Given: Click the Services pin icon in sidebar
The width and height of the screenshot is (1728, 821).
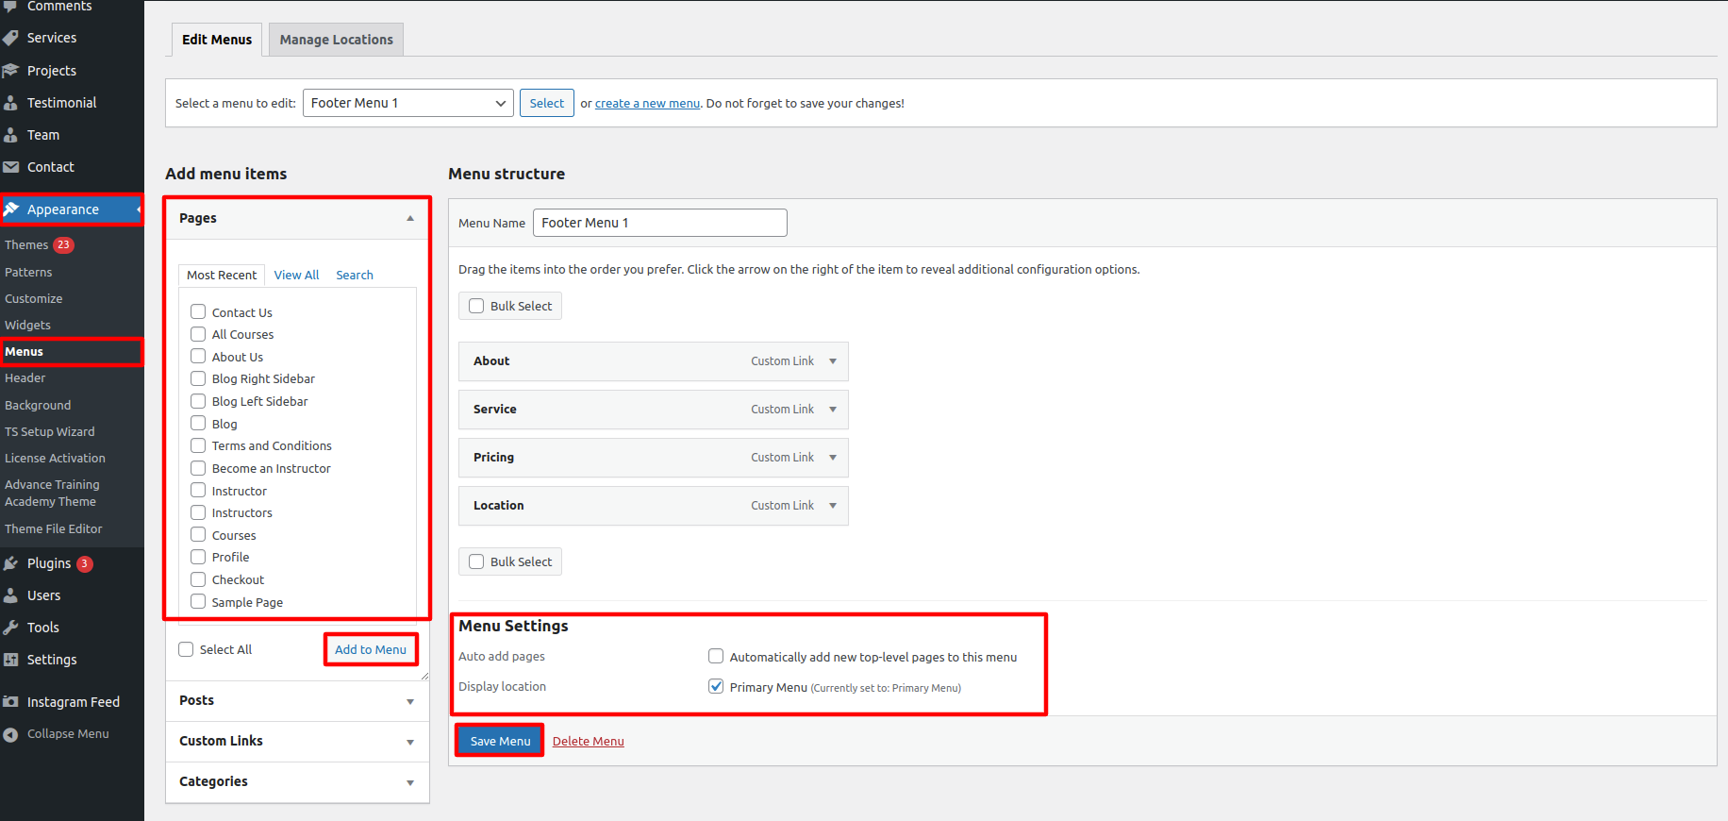Looking at the screenshot, I should point(11,38).
